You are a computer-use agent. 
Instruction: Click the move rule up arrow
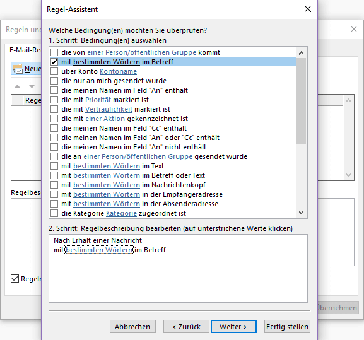pyautogui.click(x=18, y=86)
